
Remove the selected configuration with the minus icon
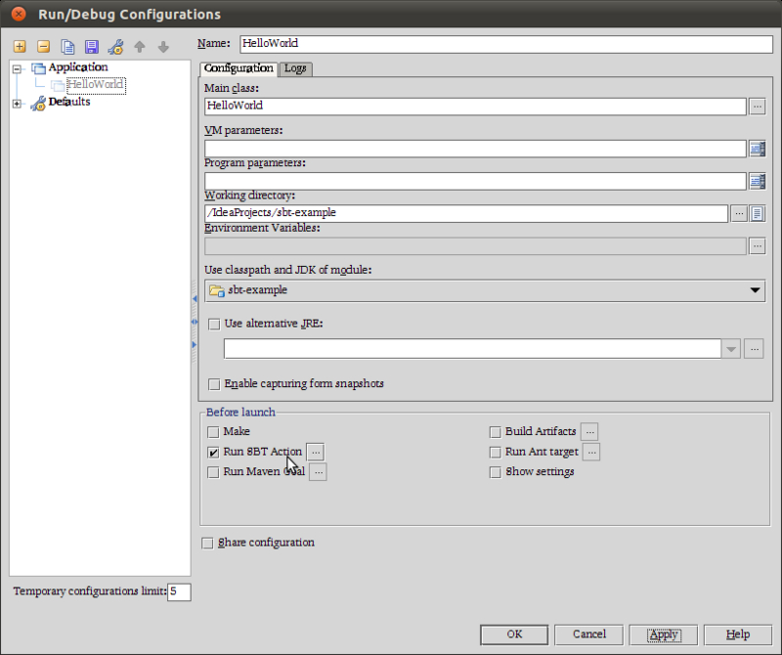43,46
